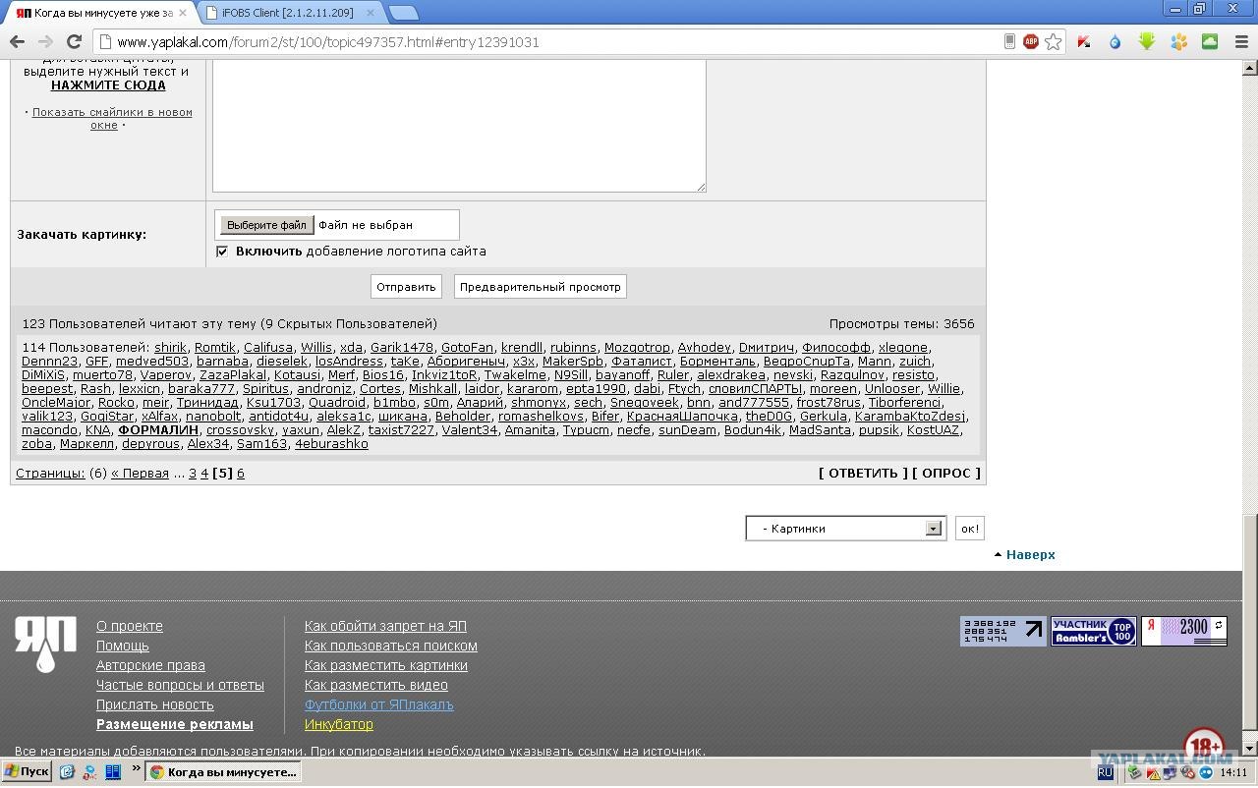Image resolution: width=1258 pixels, height=788 pixels.
Task: Click the НАЖМИТЕ СЮДА quote link
Action: pyautogui.click(x=108, y=85)
